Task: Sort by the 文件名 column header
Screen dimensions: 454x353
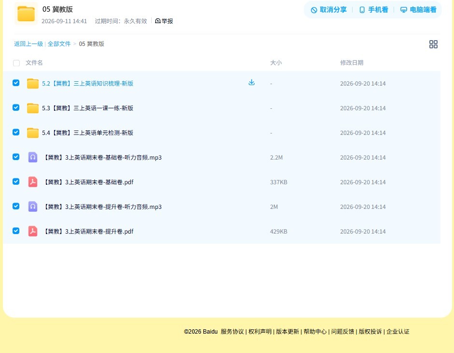Action: click(34, 62)
